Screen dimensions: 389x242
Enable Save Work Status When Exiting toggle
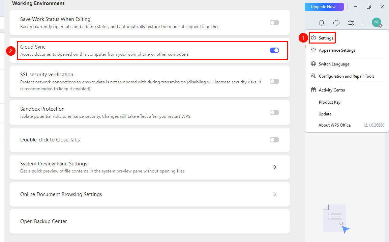[x=274, y=23]
